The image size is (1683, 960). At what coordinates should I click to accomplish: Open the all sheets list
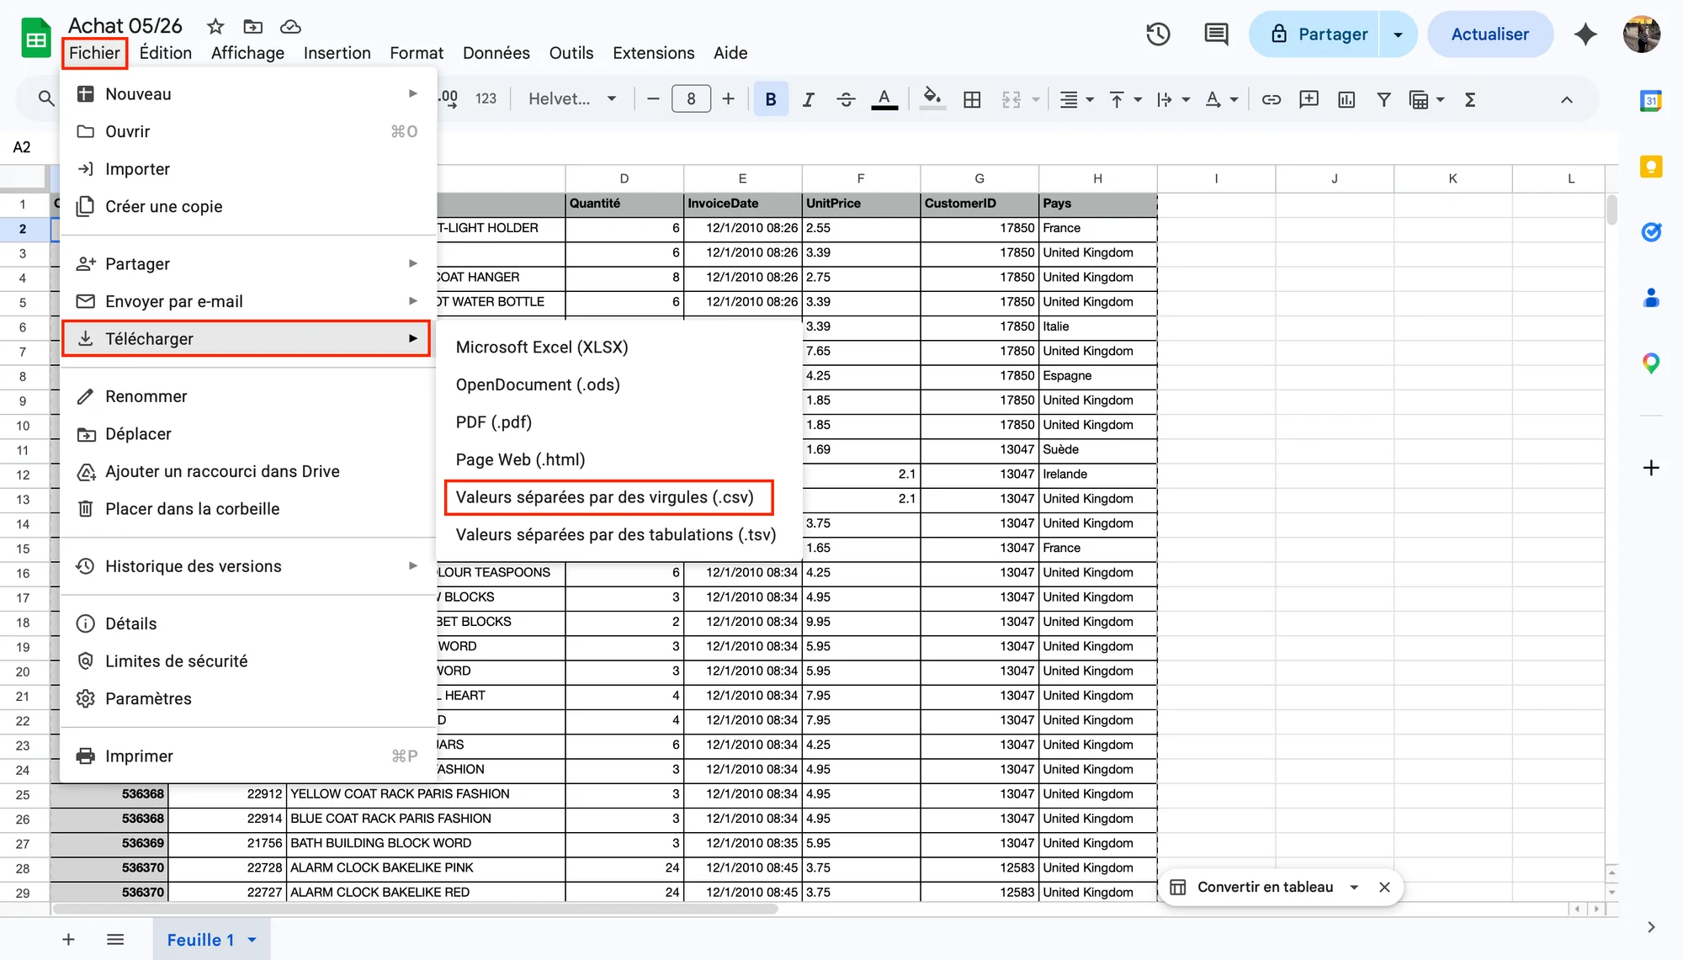[115, 940]
